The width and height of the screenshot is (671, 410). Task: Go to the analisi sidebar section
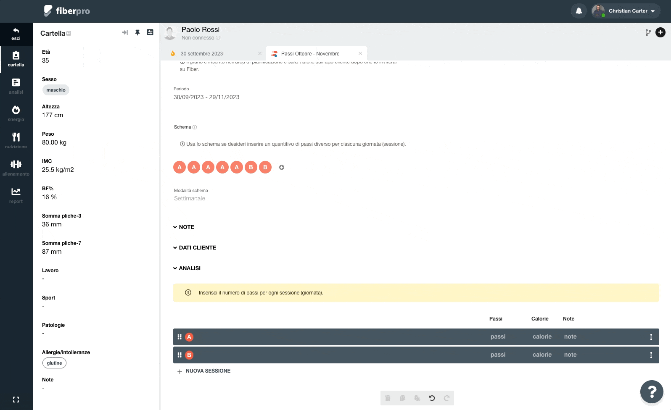[16, 86]
